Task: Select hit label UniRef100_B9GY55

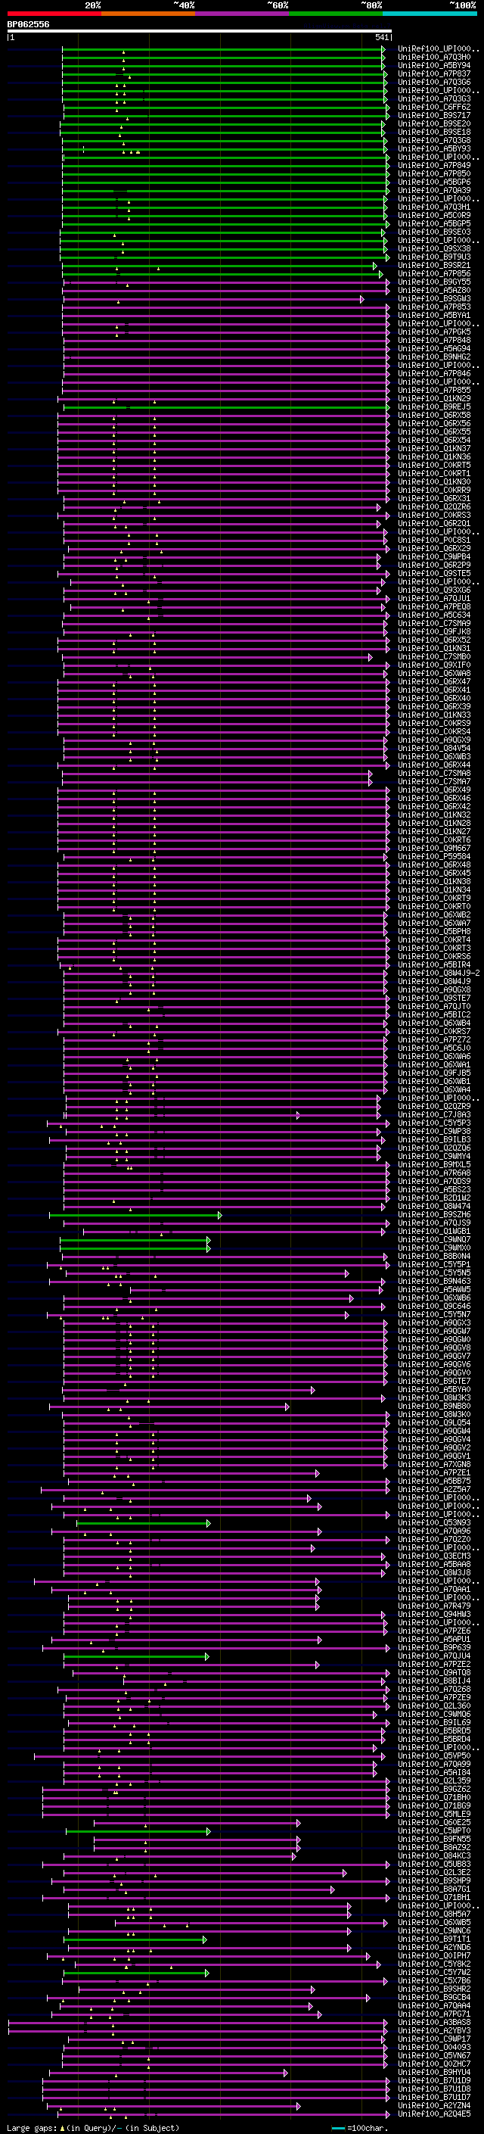Action: click(x=434, y=282)
